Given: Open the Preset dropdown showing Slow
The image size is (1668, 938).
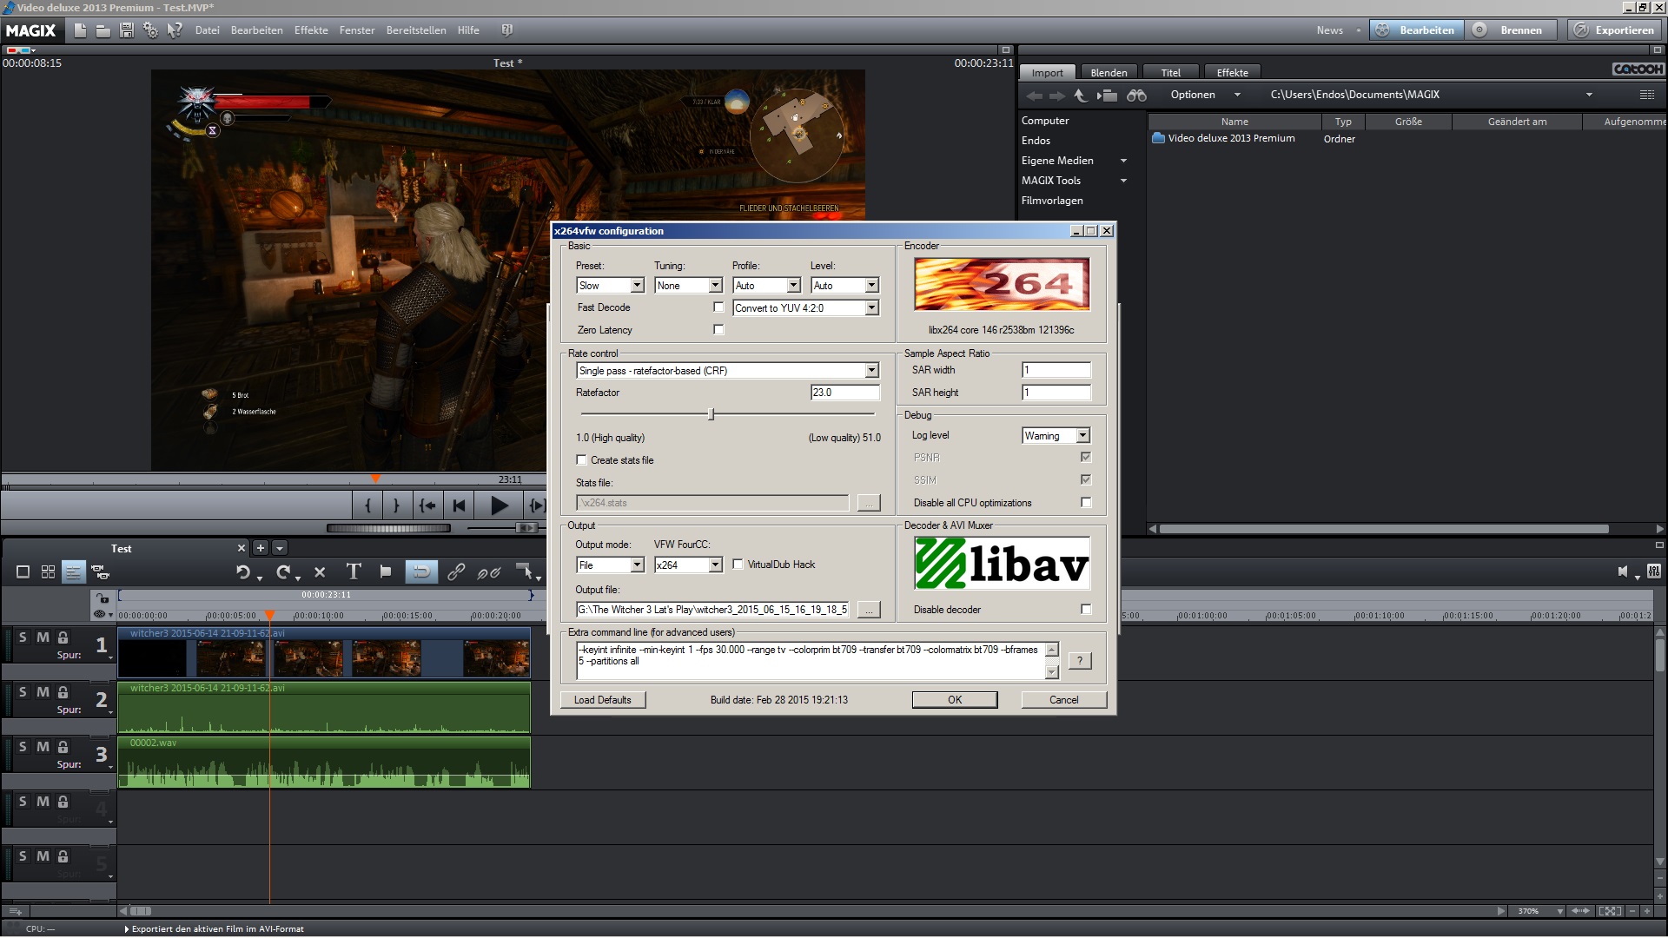Looking at the screenshot, I should [x=610, y=286].
